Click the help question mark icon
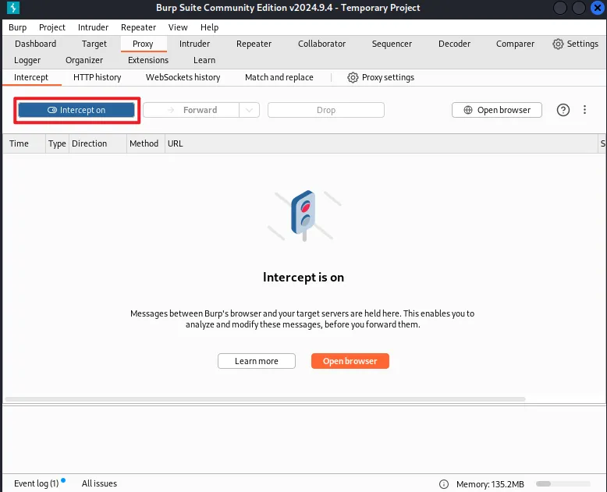Viewport: 607px width, 492px height. click(563, 110)
